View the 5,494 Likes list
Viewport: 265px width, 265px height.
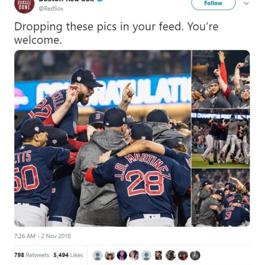[x=68, y=255]
